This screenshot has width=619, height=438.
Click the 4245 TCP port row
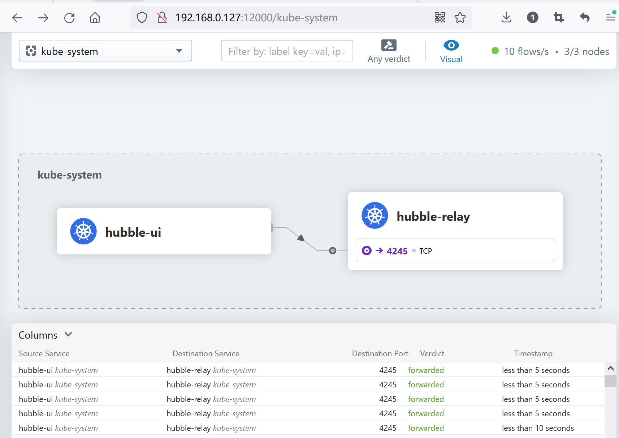(455, 250)
